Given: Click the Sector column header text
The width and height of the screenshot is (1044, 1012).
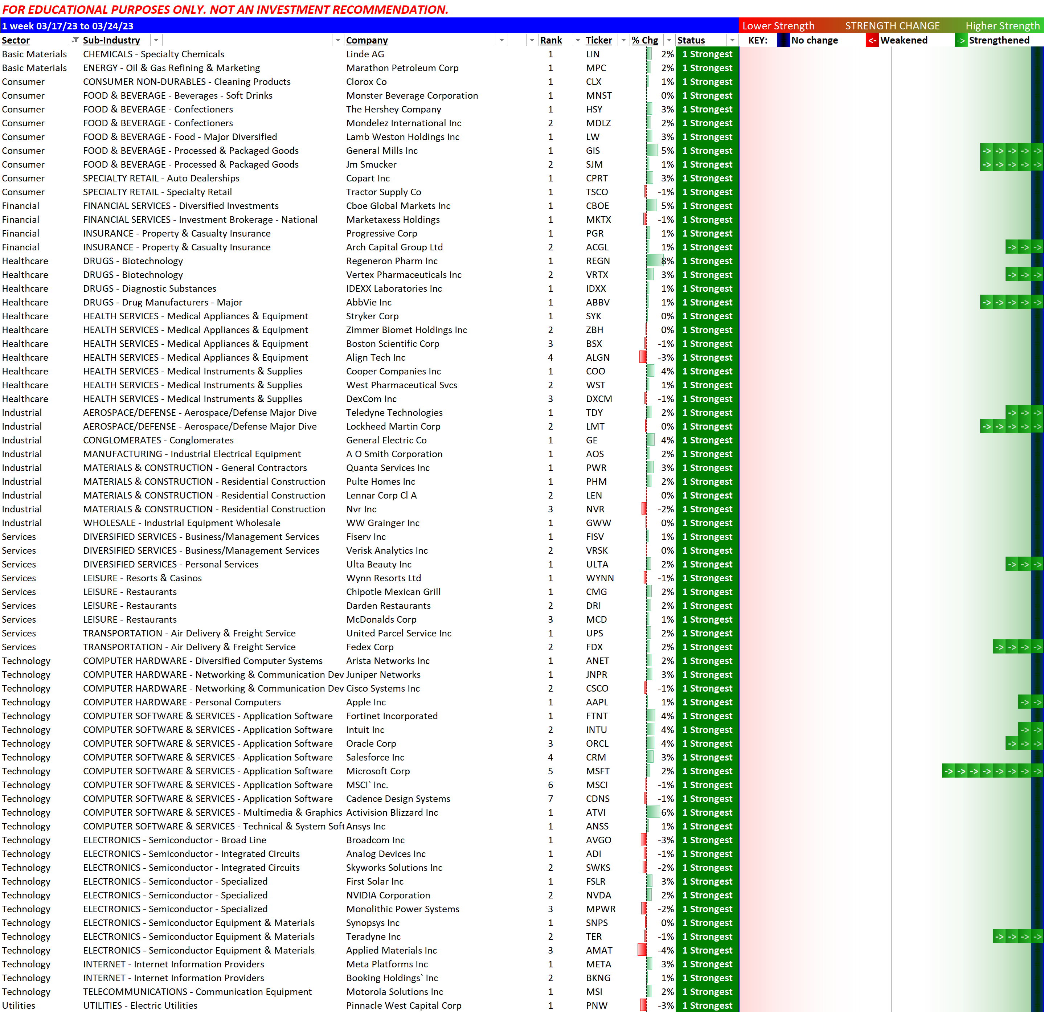Looking at the screenshot, I should [x=16, y=40].
